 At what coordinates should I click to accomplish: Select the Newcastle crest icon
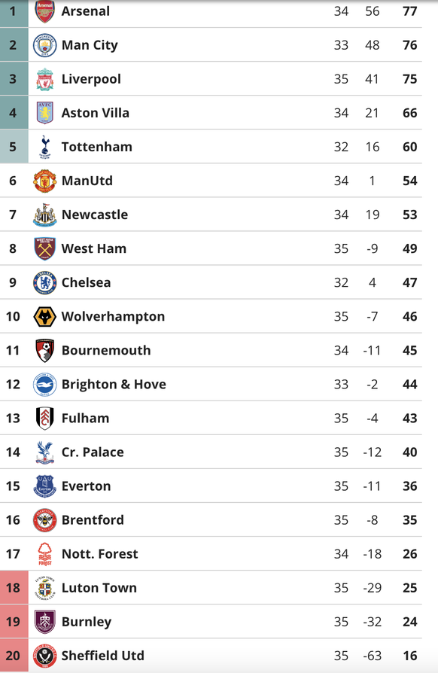(x=44, y=215)
